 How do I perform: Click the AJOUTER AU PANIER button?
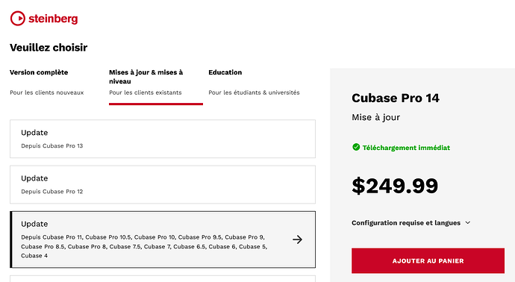(428, 260)
